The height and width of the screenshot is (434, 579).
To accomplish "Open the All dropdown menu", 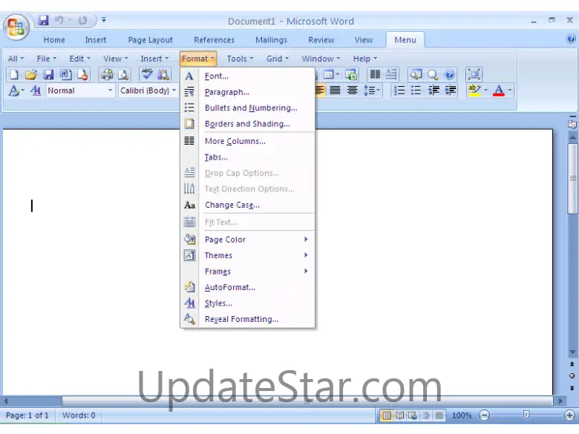I will pyautogui.click(x=16, y=59).
